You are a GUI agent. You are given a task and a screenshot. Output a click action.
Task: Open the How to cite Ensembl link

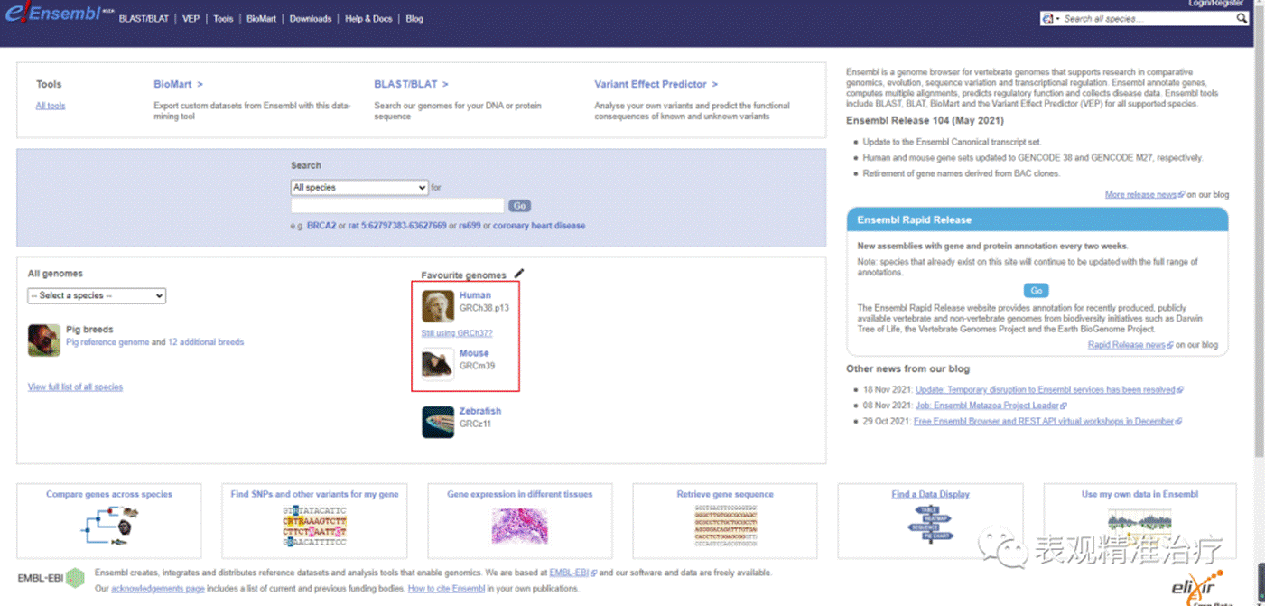click(x=447, y=589)
